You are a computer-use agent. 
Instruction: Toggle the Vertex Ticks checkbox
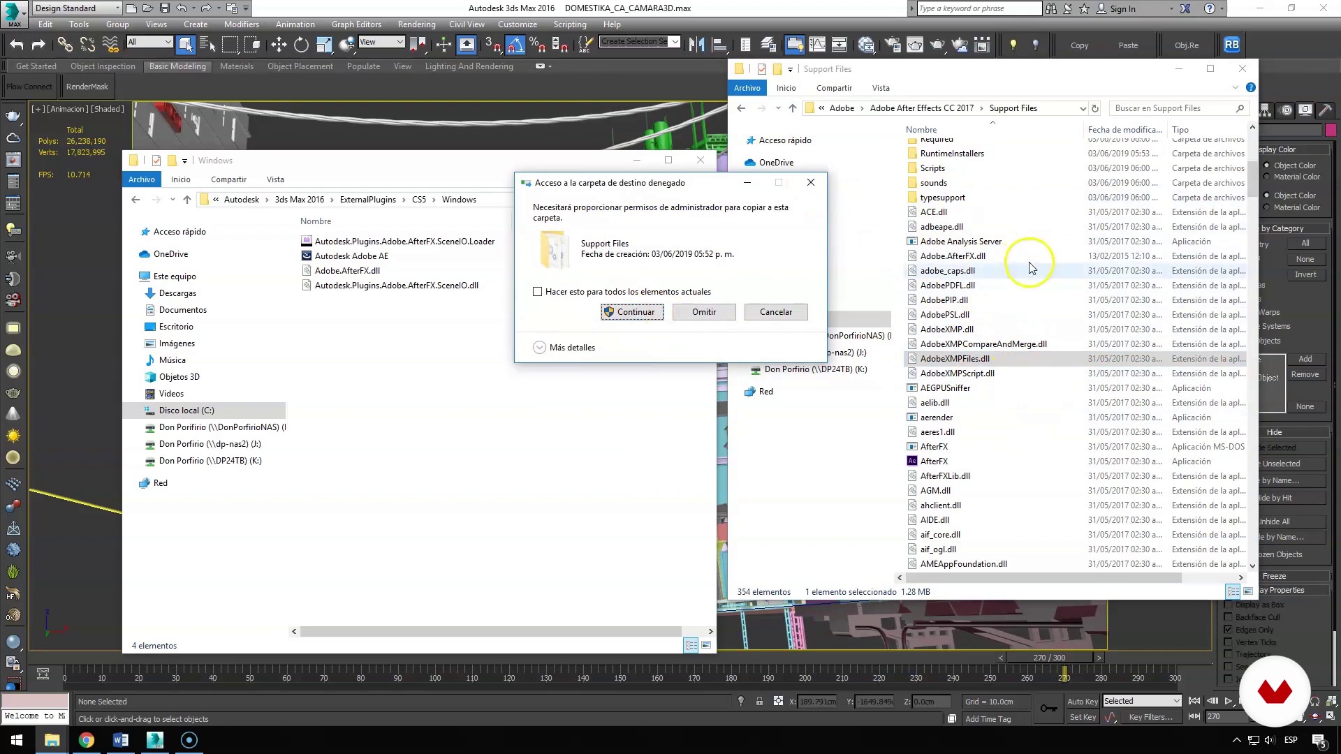coord(1228,642)
